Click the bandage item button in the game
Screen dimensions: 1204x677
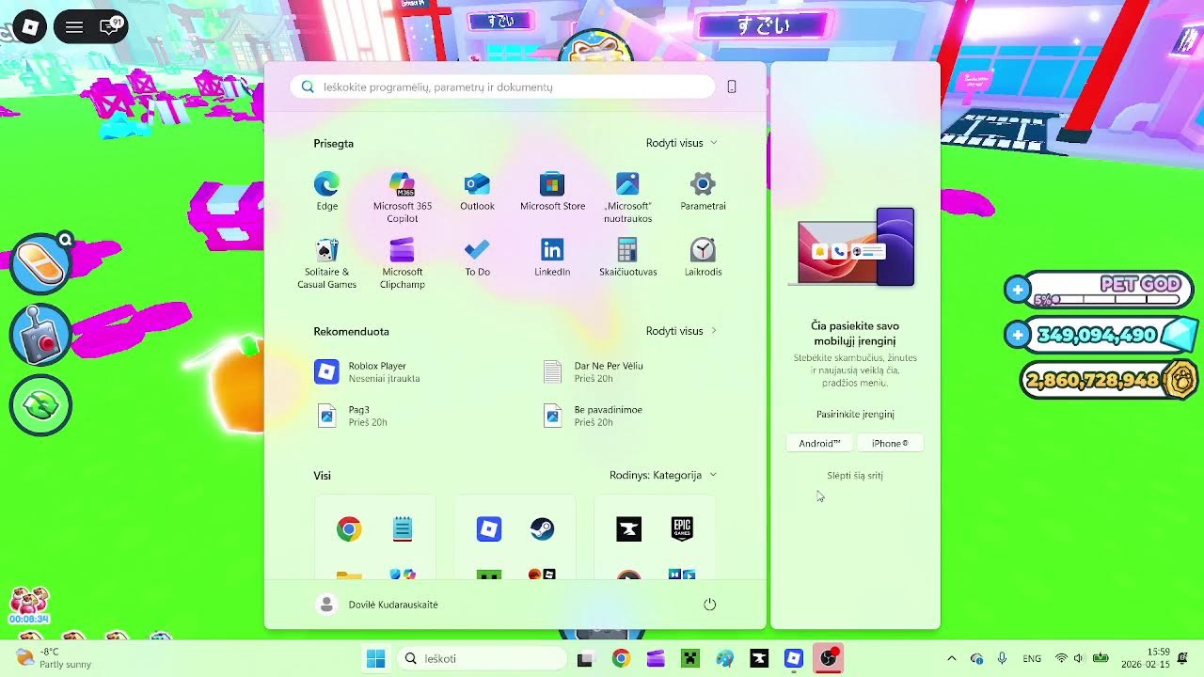coord(40,263)
